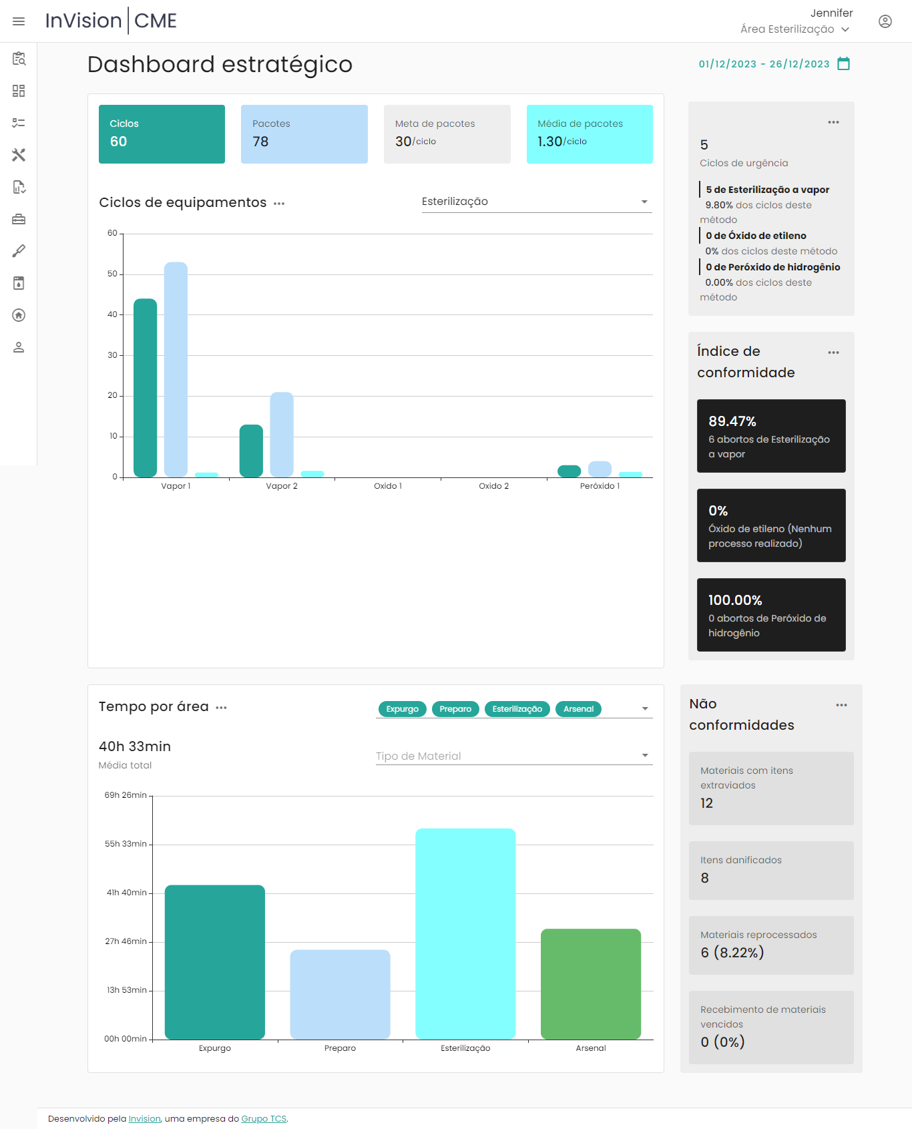Follow the Invision footer link

(x=144, y=1119)
